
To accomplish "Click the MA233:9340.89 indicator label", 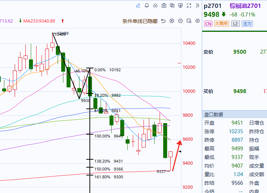I will click(x=39, y=21).
